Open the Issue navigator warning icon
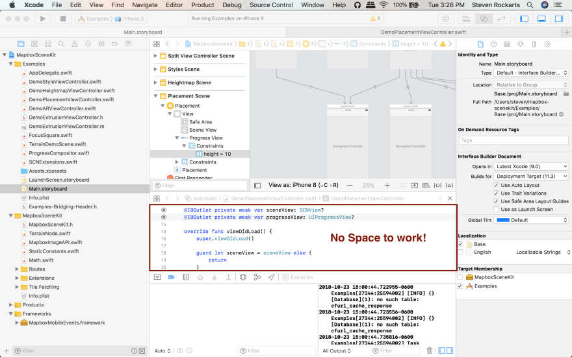The image size is (572, 357). click(74, 43)
